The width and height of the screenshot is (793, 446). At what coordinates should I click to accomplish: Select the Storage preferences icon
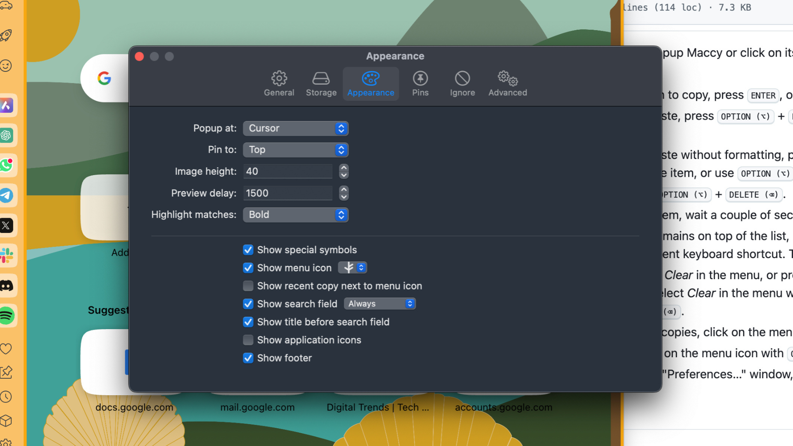[321, 83]
